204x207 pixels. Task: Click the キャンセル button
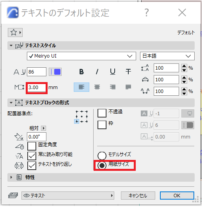click(x=138, y=195)
